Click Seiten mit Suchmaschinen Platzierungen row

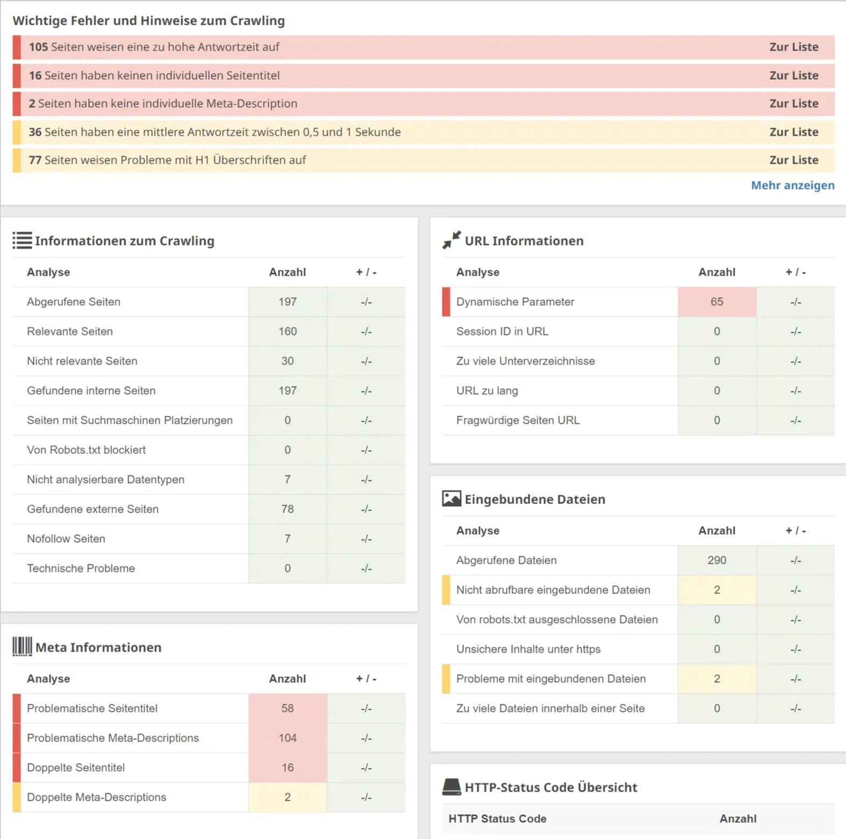[209, 420]
